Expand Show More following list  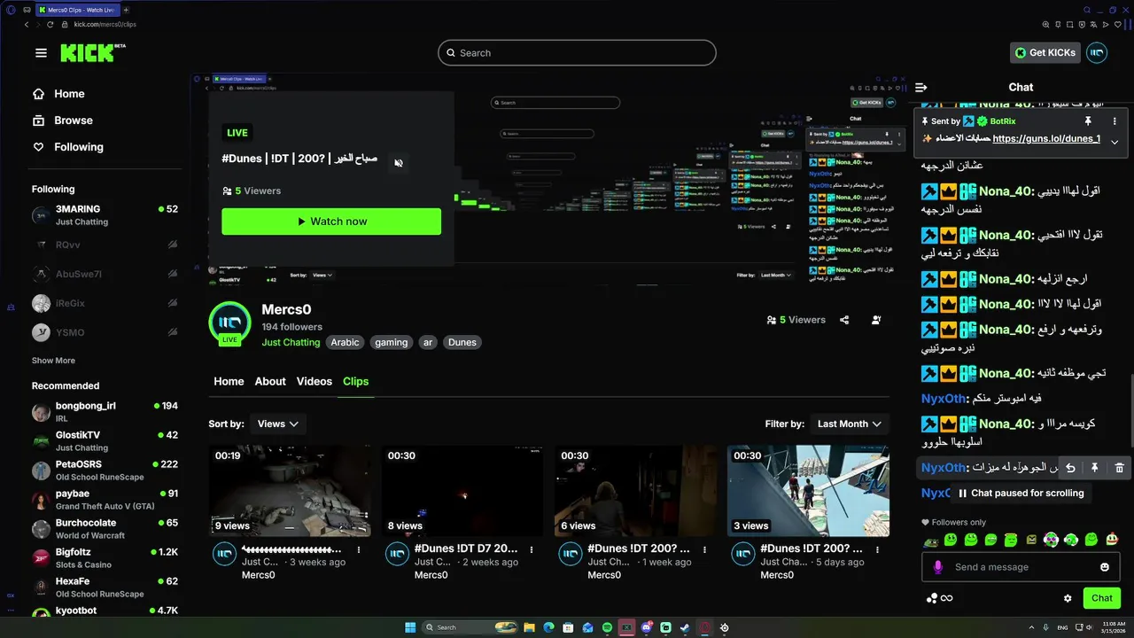click(53, 361)
